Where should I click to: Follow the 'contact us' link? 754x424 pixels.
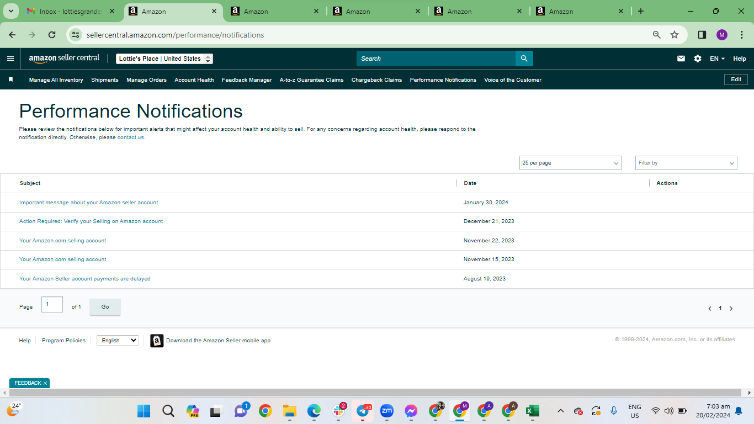[131, 137]
